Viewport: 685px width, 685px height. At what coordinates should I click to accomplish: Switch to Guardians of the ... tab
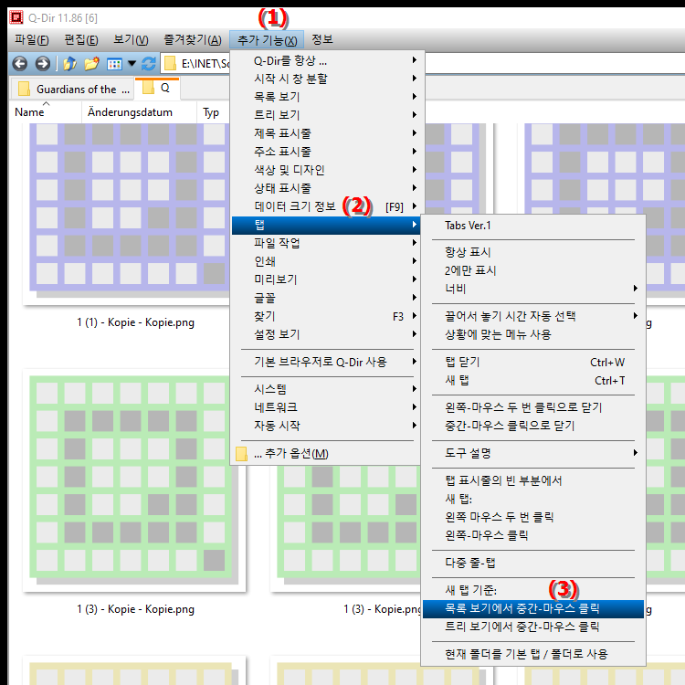(72, 90)
